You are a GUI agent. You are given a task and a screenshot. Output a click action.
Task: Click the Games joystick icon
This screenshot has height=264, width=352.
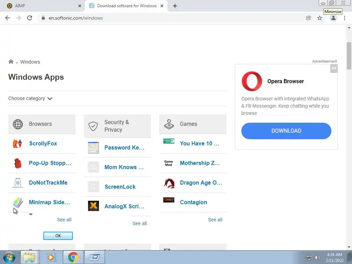169,124
